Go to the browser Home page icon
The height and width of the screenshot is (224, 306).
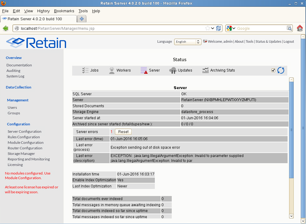pyautogui.click(x=300, y=28)
